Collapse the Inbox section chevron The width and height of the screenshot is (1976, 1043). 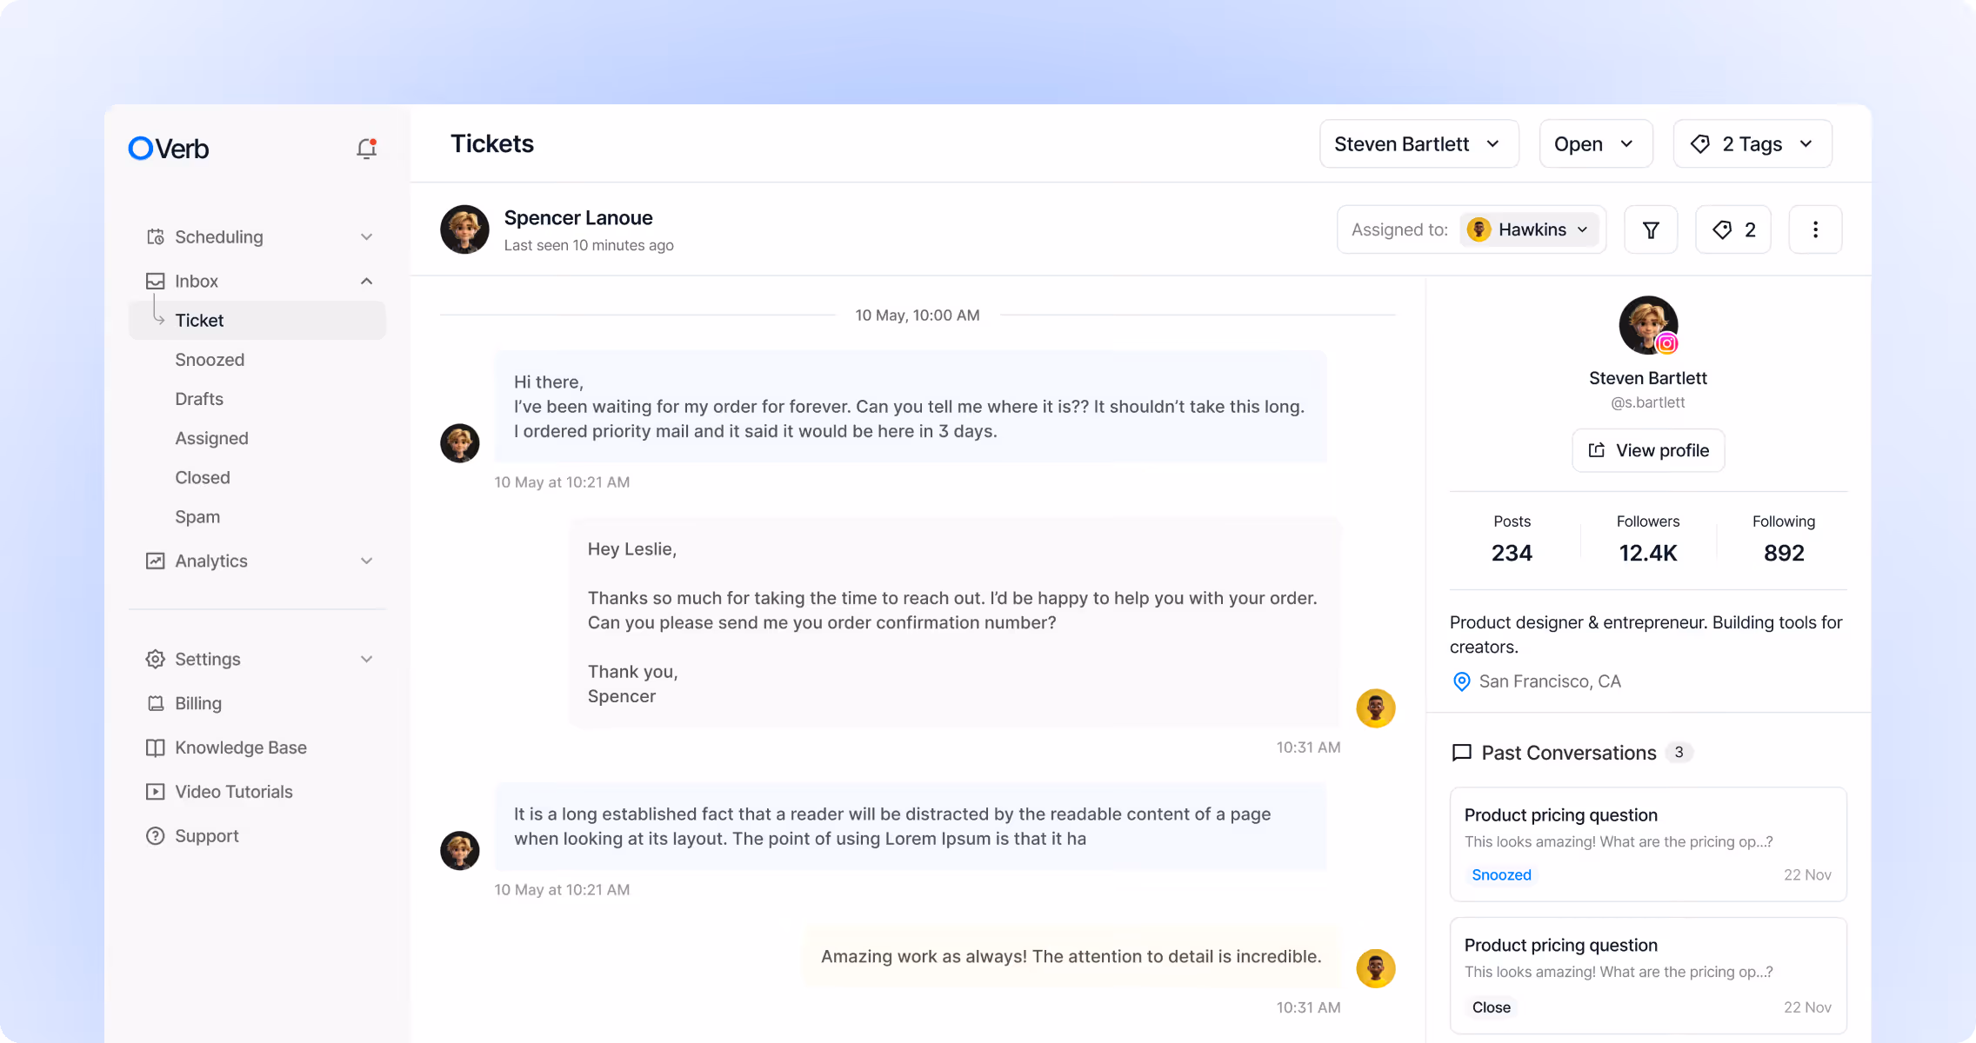click(366, 281)
